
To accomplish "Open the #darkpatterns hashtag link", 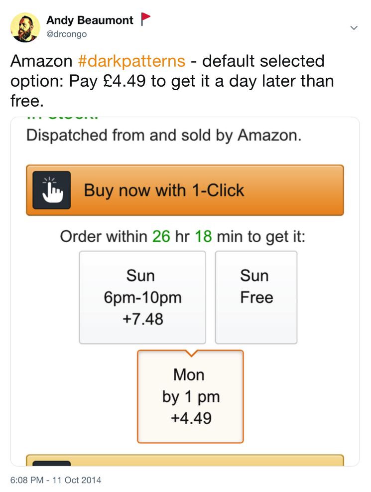I will [131, 61].
